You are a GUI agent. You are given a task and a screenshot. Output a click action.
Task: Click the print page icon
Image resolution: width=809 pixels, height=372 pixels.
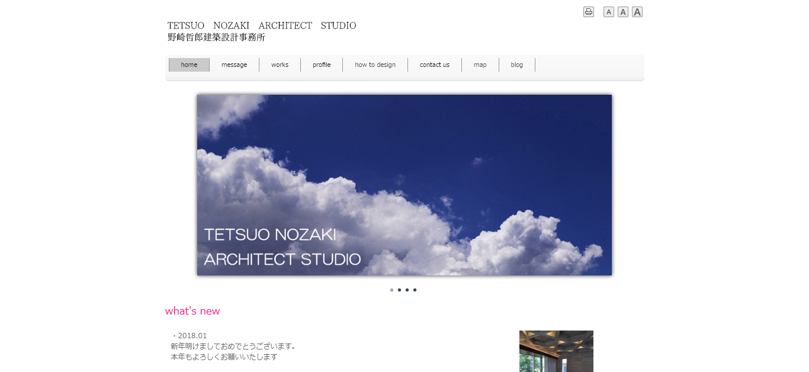pos(588,12)
